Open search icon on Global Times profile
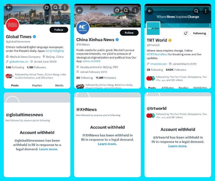The width and height of the screenshot is (215, 181). click(55, 8)
